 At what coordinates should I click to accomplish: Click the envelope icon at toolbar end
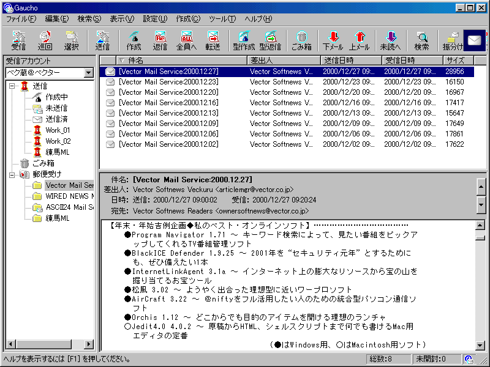tap(474, 40)
